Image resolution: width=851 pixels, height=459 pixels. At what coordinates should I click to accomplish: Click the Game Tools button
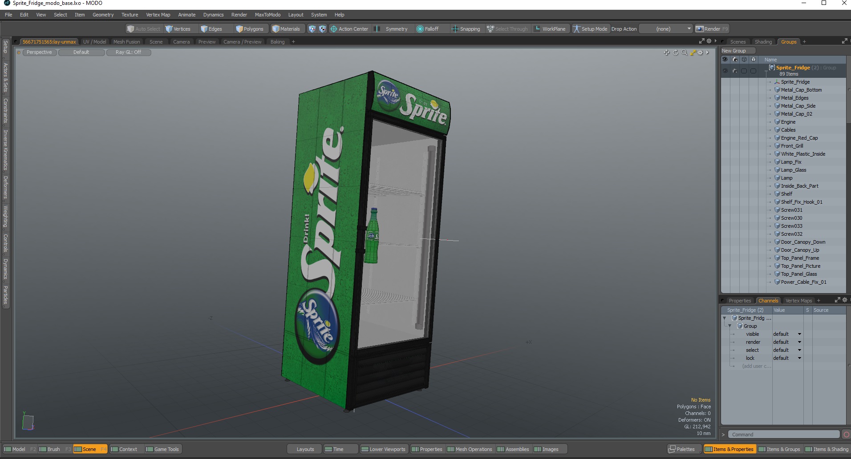[162, 449]
